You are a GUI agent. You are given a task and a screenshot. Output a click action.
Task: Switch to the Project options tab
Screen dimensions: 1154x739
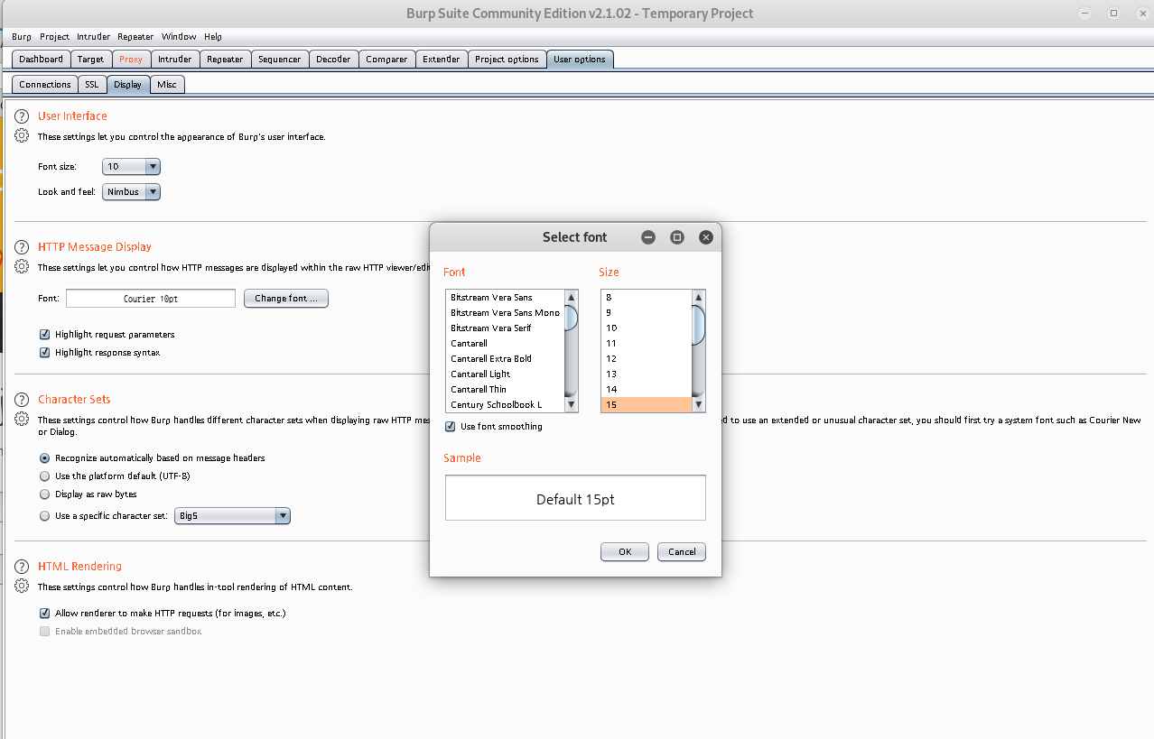pos(507,60)
